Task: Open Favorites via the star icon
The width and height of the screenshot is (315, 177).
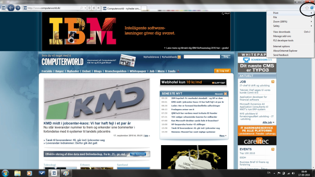Action: [x=307, y=8]
